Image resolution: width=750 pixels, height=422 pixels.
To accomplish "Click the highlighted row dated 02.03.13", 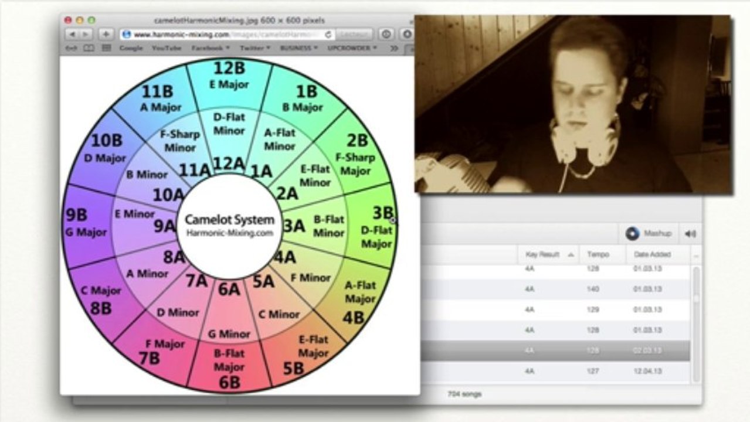I will (556, 350).
